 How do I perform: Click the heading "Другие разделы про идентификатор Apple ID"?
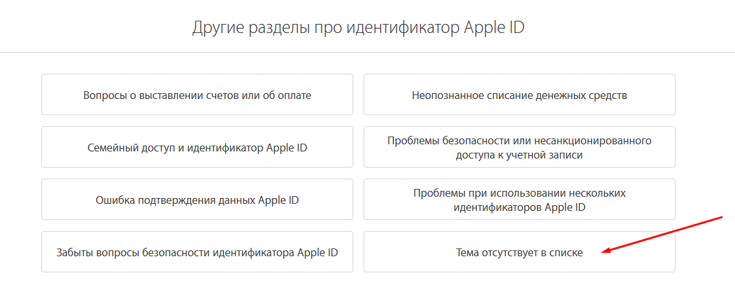(358, 28)
